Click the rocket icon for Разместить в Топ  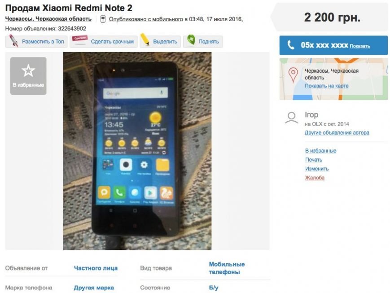(x=13, y=41)
